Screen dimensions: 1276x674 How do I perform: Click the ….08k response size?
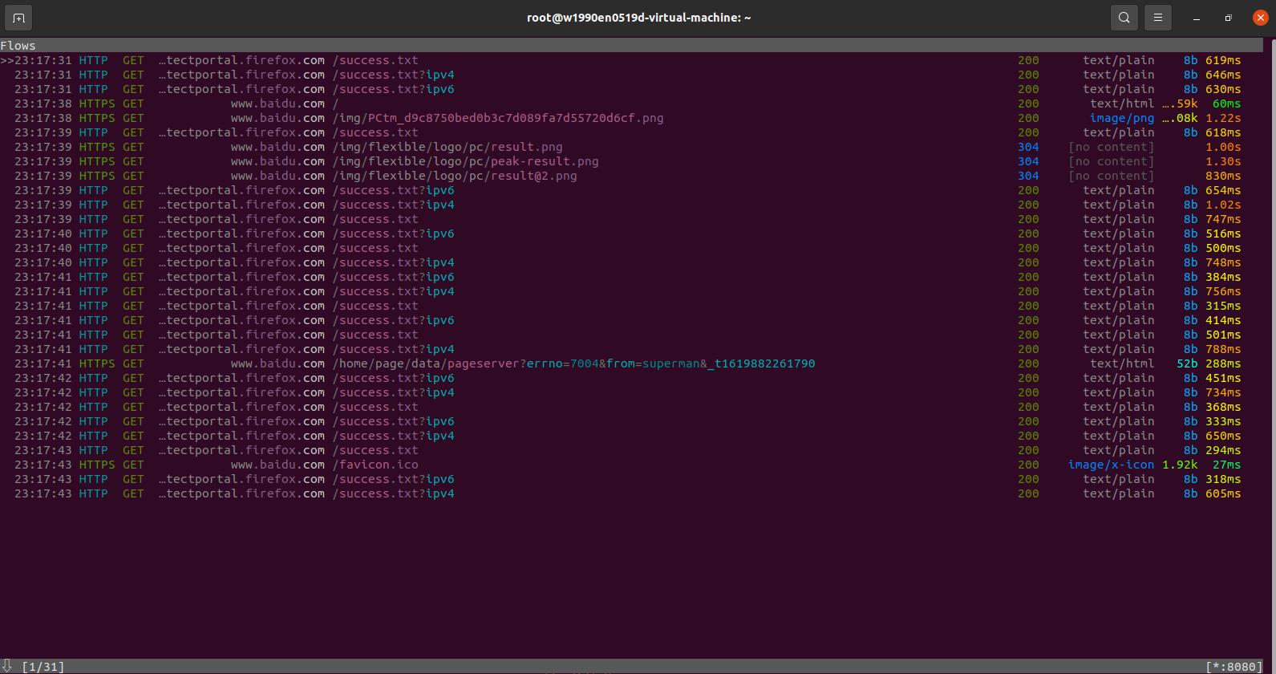[1180, 118]
